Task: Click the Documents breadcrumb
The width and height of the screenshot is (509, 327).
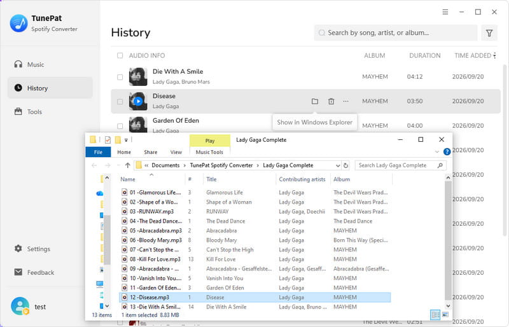Action: [165, 165]
